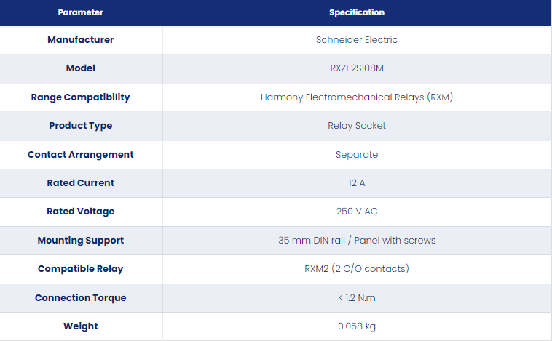The image size is (552, 341).
Task: Click the 250 V AC value
Action: coord(357,212)
